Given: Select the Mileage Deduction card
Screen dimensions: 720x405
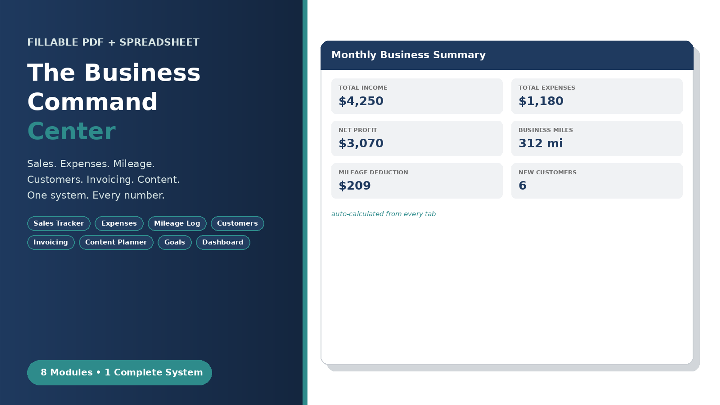Looking at the screenshot, I should (417, 181).
